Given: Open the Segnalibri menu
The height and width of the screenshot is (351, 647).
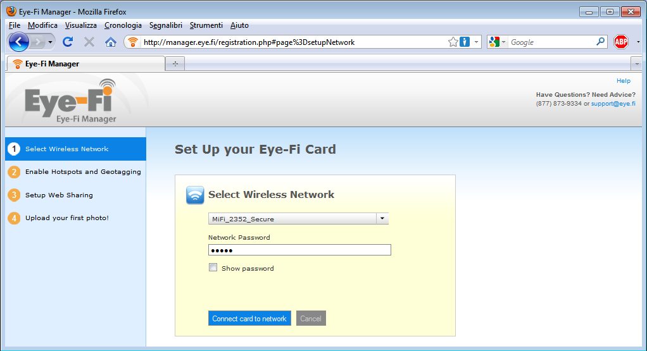Looking at the screenshot, I should [x=165, y=25].
